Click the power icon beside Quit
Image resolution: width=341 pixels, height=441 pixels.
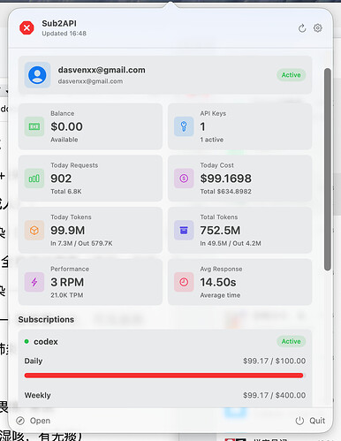[299, 421]
